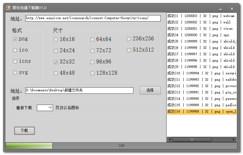Click the save path field showing D:\Documents

[x=79, y=90]
